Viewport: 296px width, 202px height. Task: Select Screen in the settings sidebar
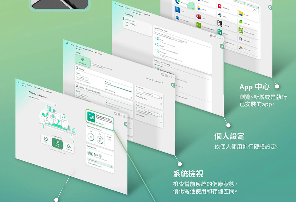pyautogui.click(x=126, y=25)
